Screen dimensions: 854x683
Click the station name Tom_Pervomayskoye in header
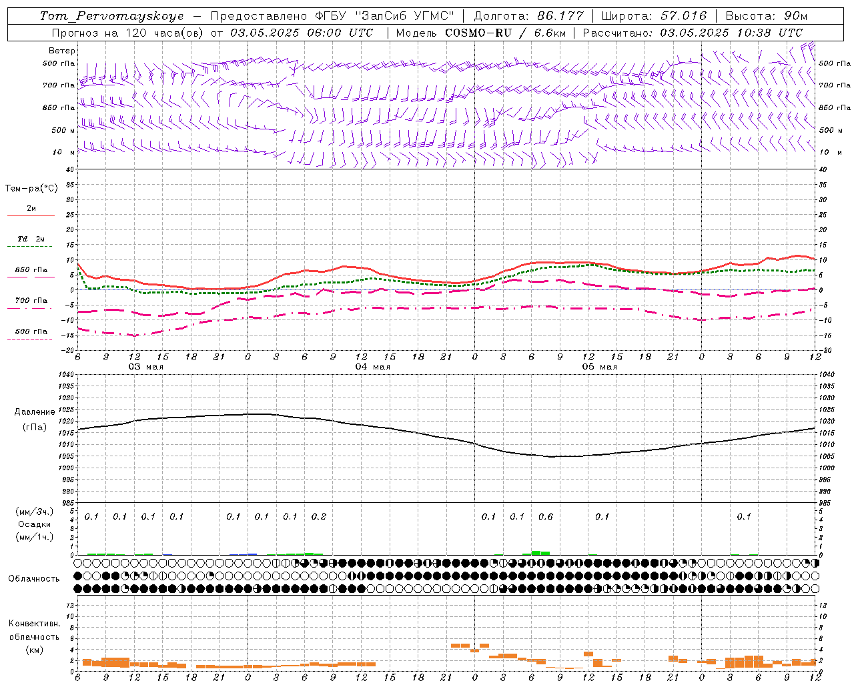pos(111,16)
